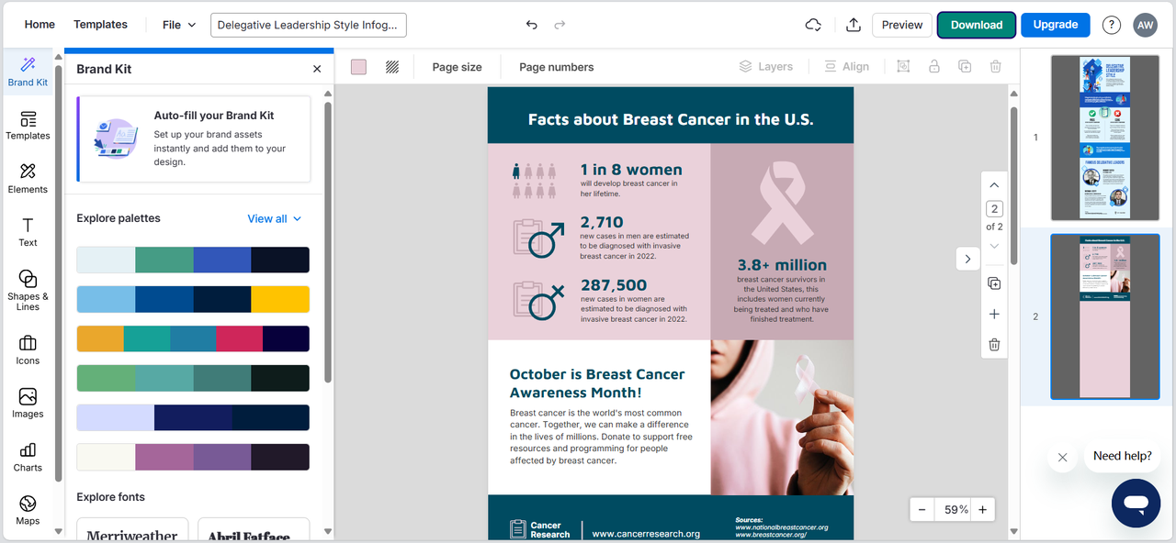Click the cloud save status icon
The width and height of the screenshot is (1176, 543).
(813, 25)
